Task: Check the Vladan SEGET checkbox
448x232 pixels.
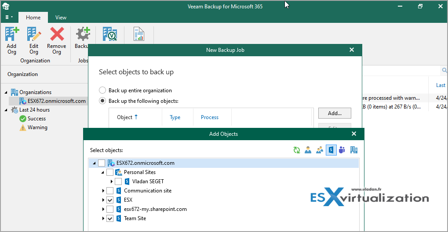Action: 118,181
